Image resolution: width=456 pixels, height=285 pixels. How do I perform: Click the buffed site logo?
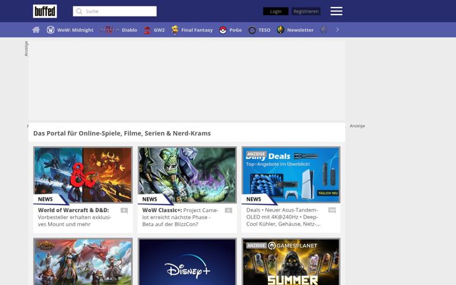click(45, 11)
